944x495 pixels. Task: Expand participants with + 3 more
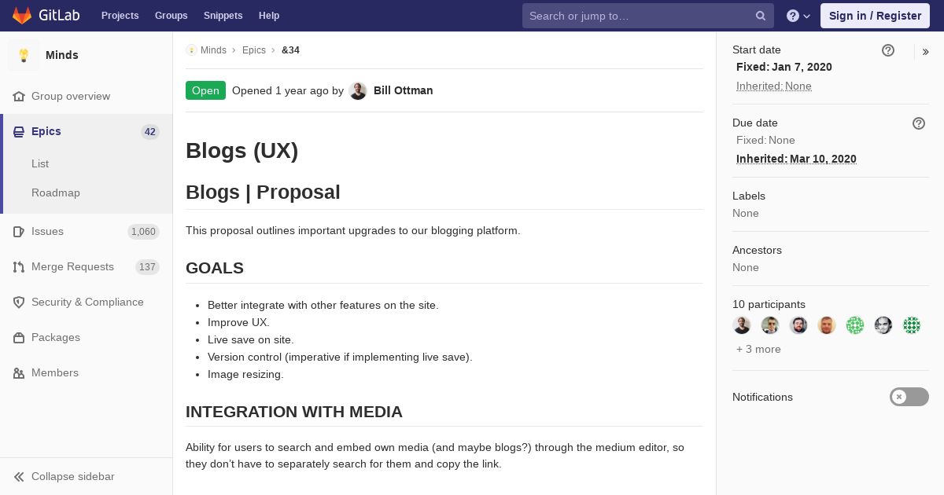click(x=758, y=349)
